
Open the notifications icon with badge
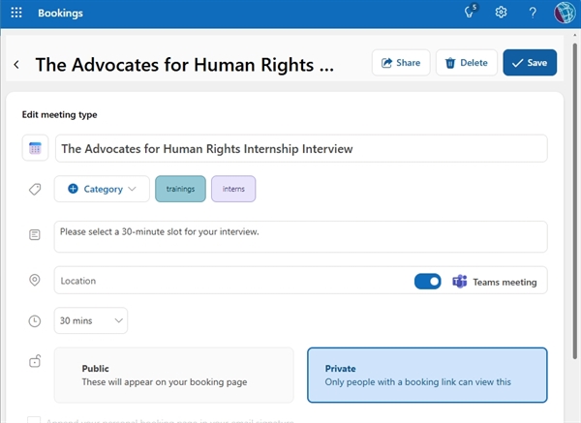pos(471,13)
